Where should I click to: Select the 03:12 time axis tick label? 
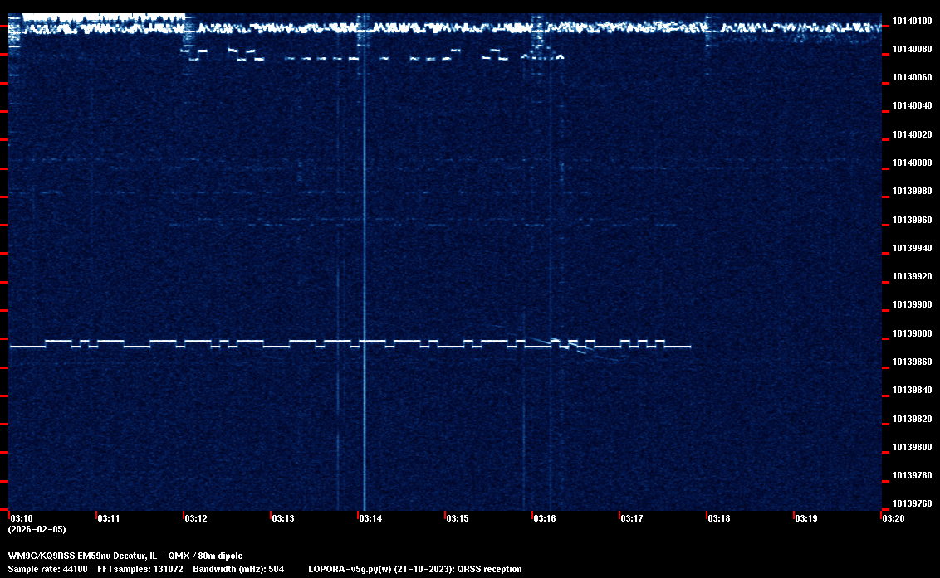pyautogui.click(x=196, y=518)
